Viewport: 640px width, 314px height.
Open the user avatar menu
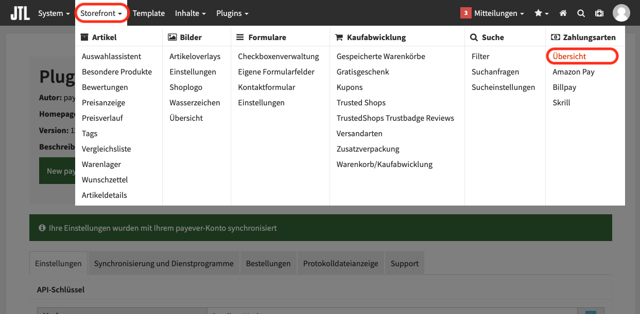click(621, 13)
